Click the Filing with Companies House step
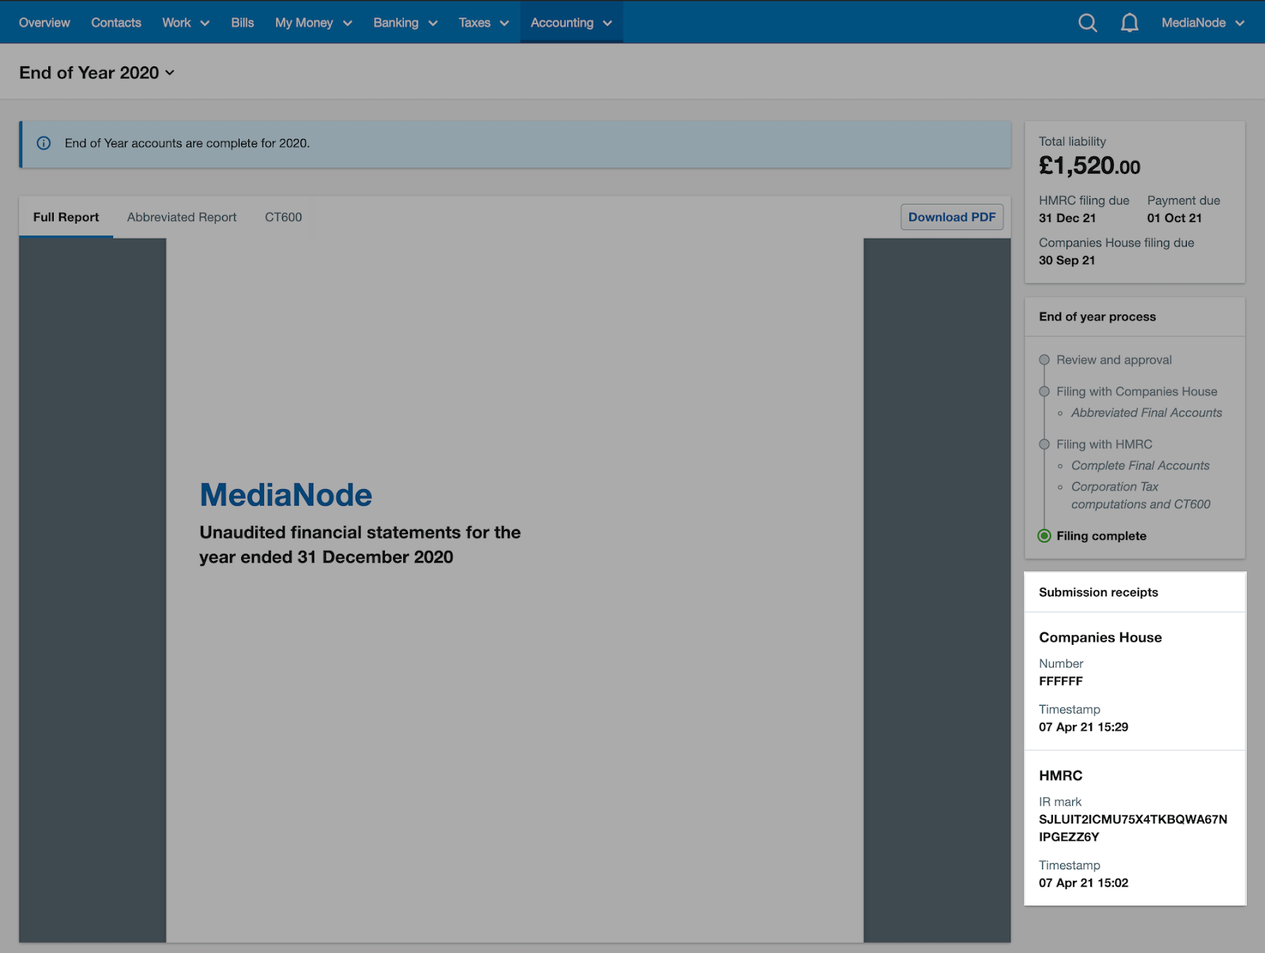This screenshot has height=953, width=1265. pyautogui.click(x=1137, y=391)
